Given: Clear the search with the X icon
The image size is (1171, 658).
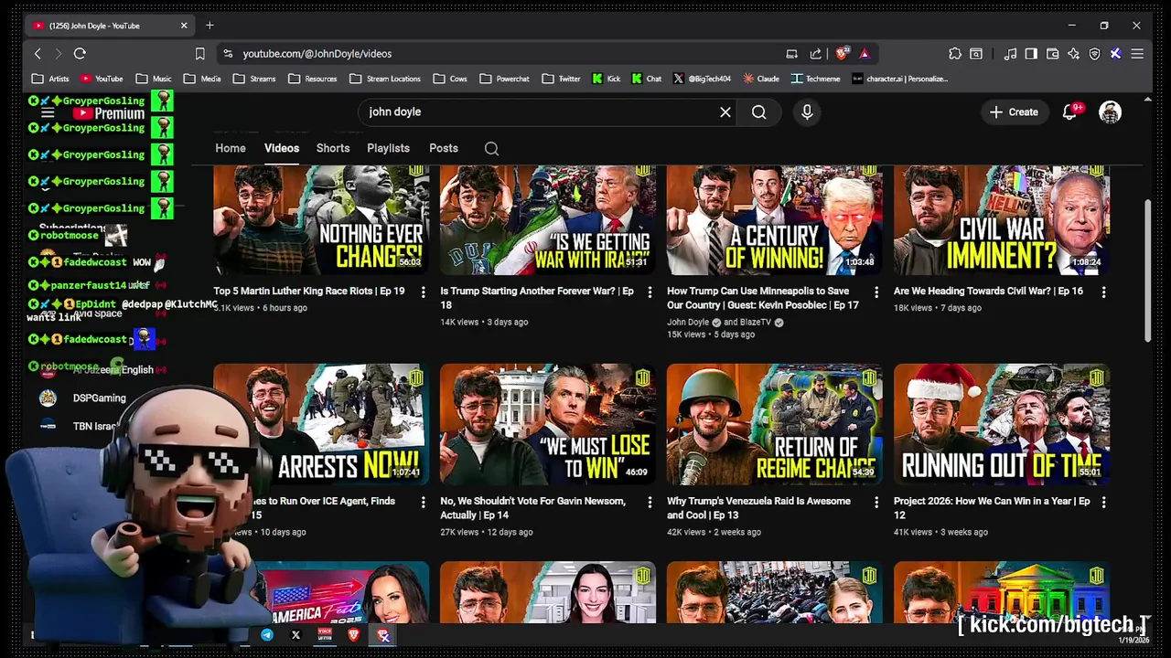Looking at the screenshot, I should pos(725,111).
